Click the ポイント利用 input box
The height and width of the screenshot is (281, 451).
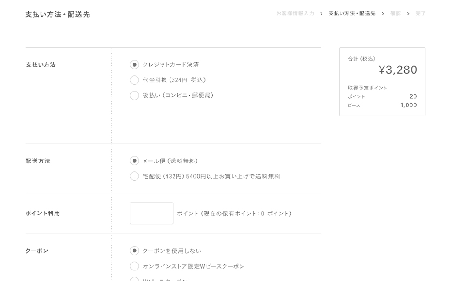pyautogui.click(x=152, y=213)
